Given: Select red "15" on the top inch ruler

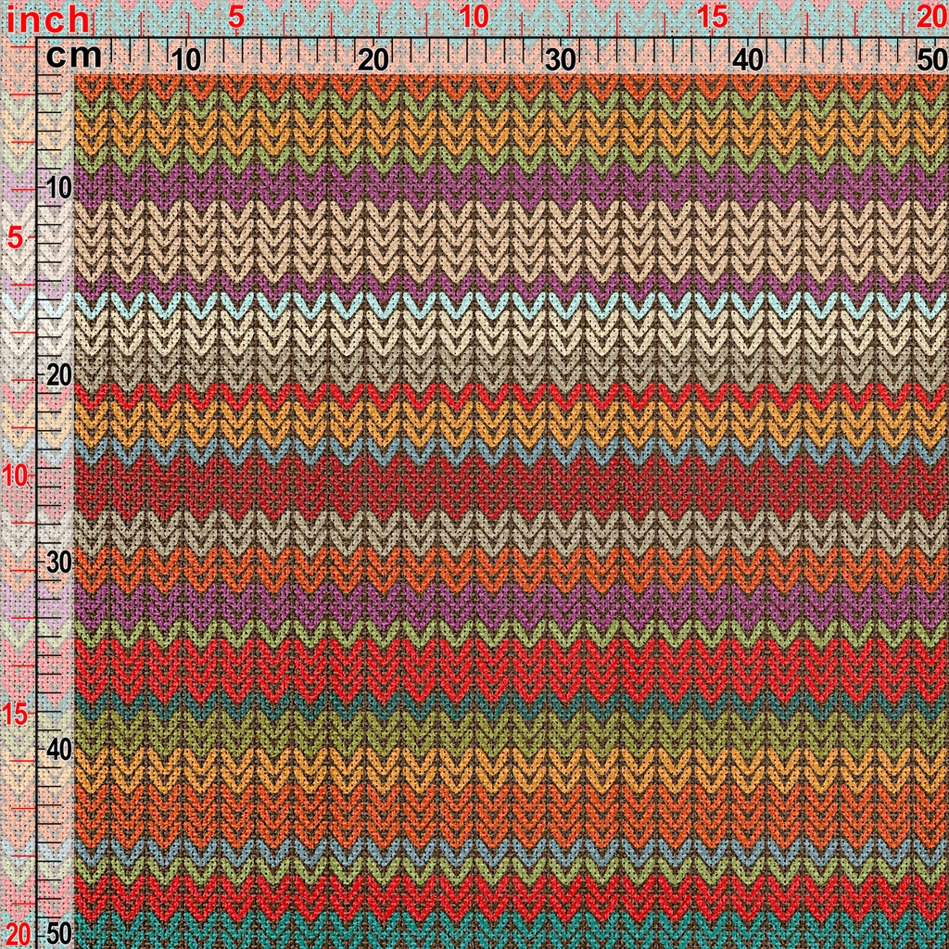Looking at the screenshot, I should (x=713, y=19).
